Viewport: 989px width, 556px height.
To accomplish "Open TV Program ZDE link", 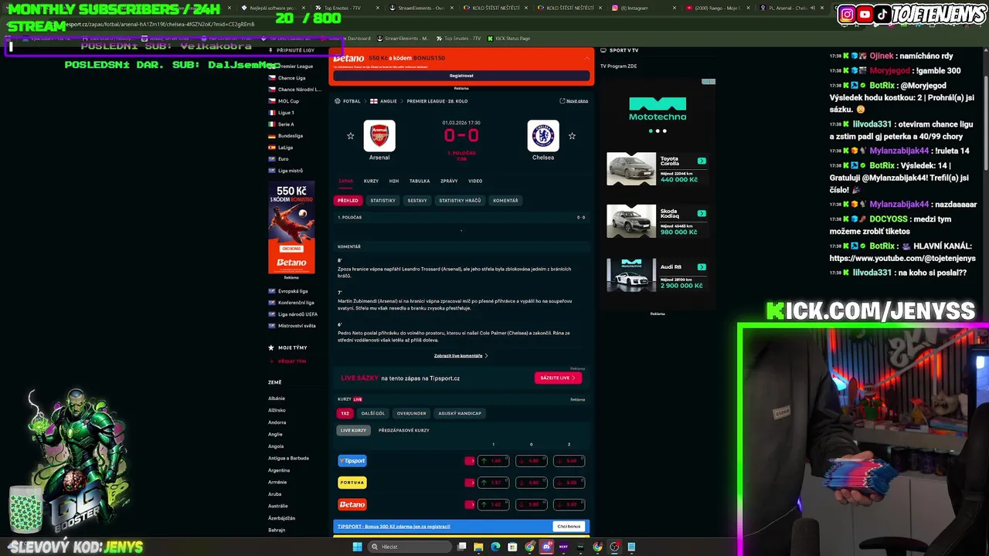I will tap(618, 66).
